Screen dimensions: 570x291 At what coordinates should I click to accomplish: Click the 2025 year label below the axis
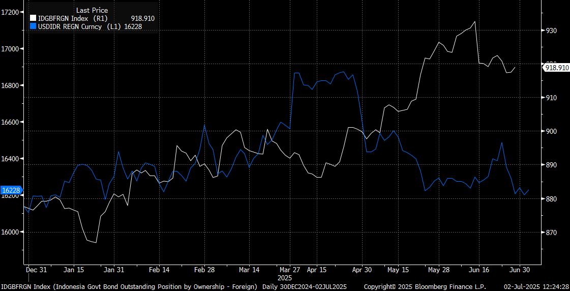pos(285,278)
